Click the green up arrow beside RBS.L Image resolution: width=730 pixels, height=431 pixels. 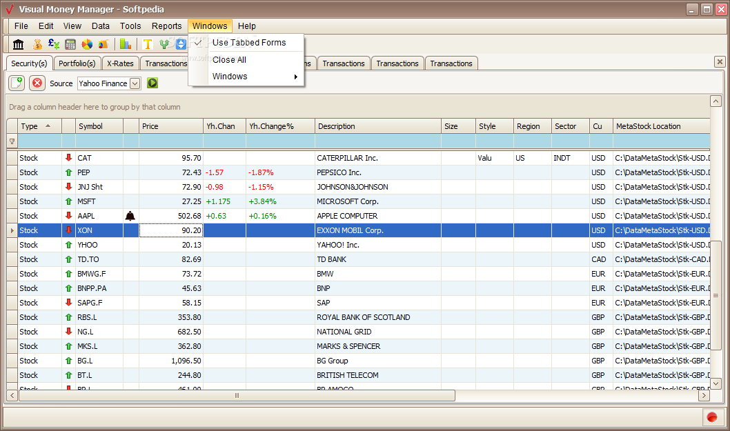[68, 317]
